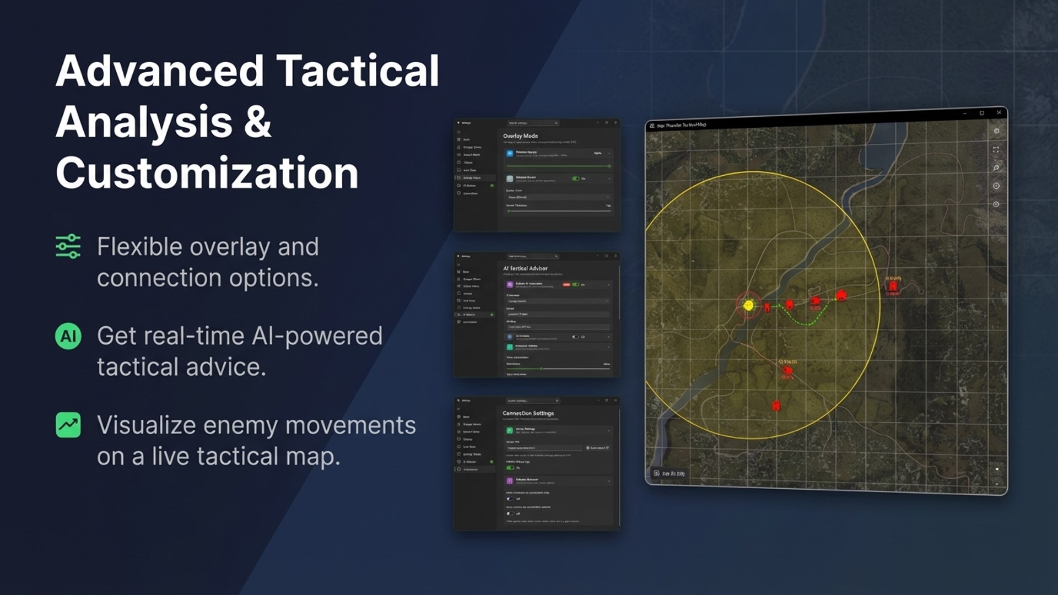
Task: Select the highlighted sidebar item in the Overlay Mode window
Action: coord(472,178)
